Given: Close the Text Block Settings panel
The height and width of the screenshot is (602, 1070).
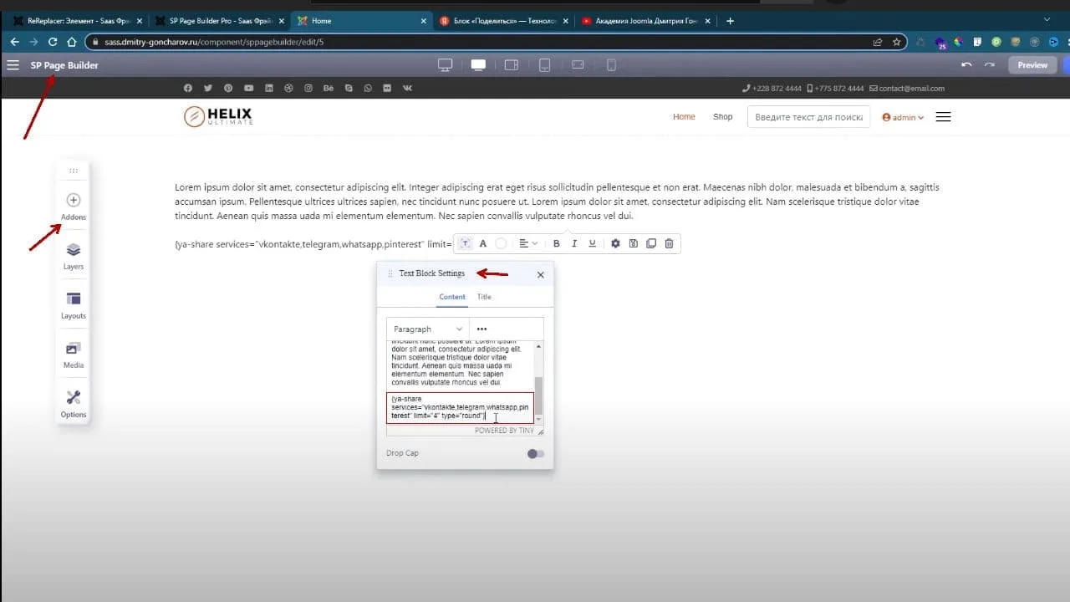Looking at the screenshot, I should tap(540, 274).
